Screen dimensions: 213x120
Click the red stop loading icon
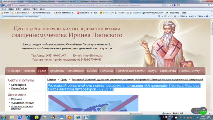(x=171, y=5)
